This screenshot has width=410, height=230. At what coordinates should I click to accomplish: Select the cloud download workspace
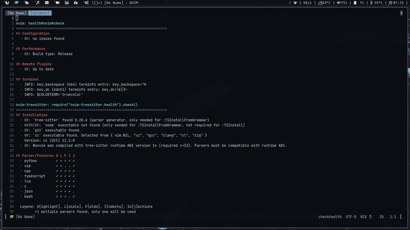coord(76,3)
